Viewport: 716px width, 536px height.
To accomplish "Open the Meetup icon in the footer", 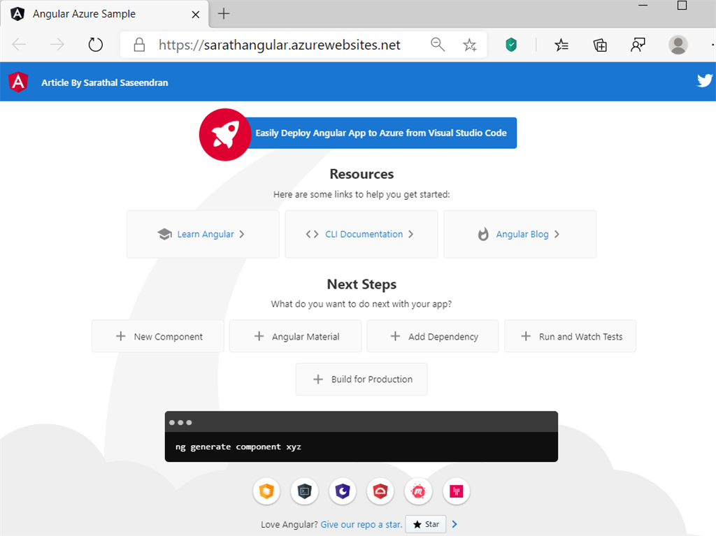I will pos(418,491).
